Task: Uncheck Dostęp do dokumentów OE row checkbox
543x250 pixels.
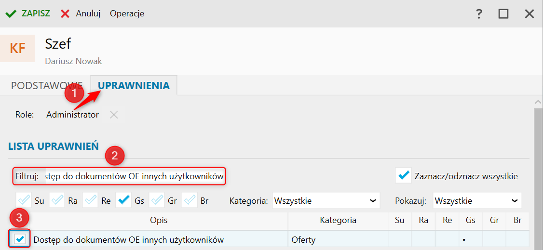Action: pyautogui.click(x=20, y=238)
